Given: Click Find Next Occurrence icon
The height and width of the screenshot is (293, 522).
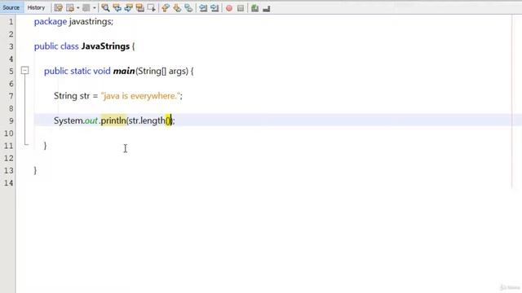Looking at the screenshot, I should 129,8.
